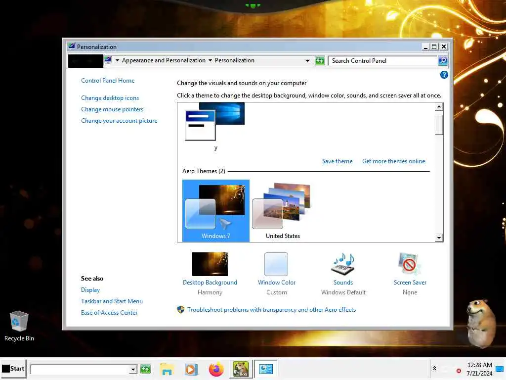Open the Sounds icon
The height and width of the screenshot is (380, 506).
(343, 264)
